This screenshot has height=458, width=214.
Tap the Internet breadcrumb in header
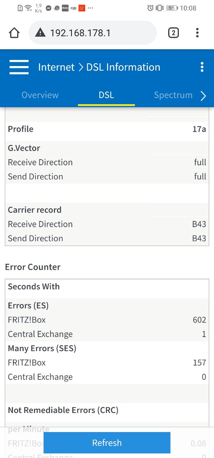tap(56, 67)
